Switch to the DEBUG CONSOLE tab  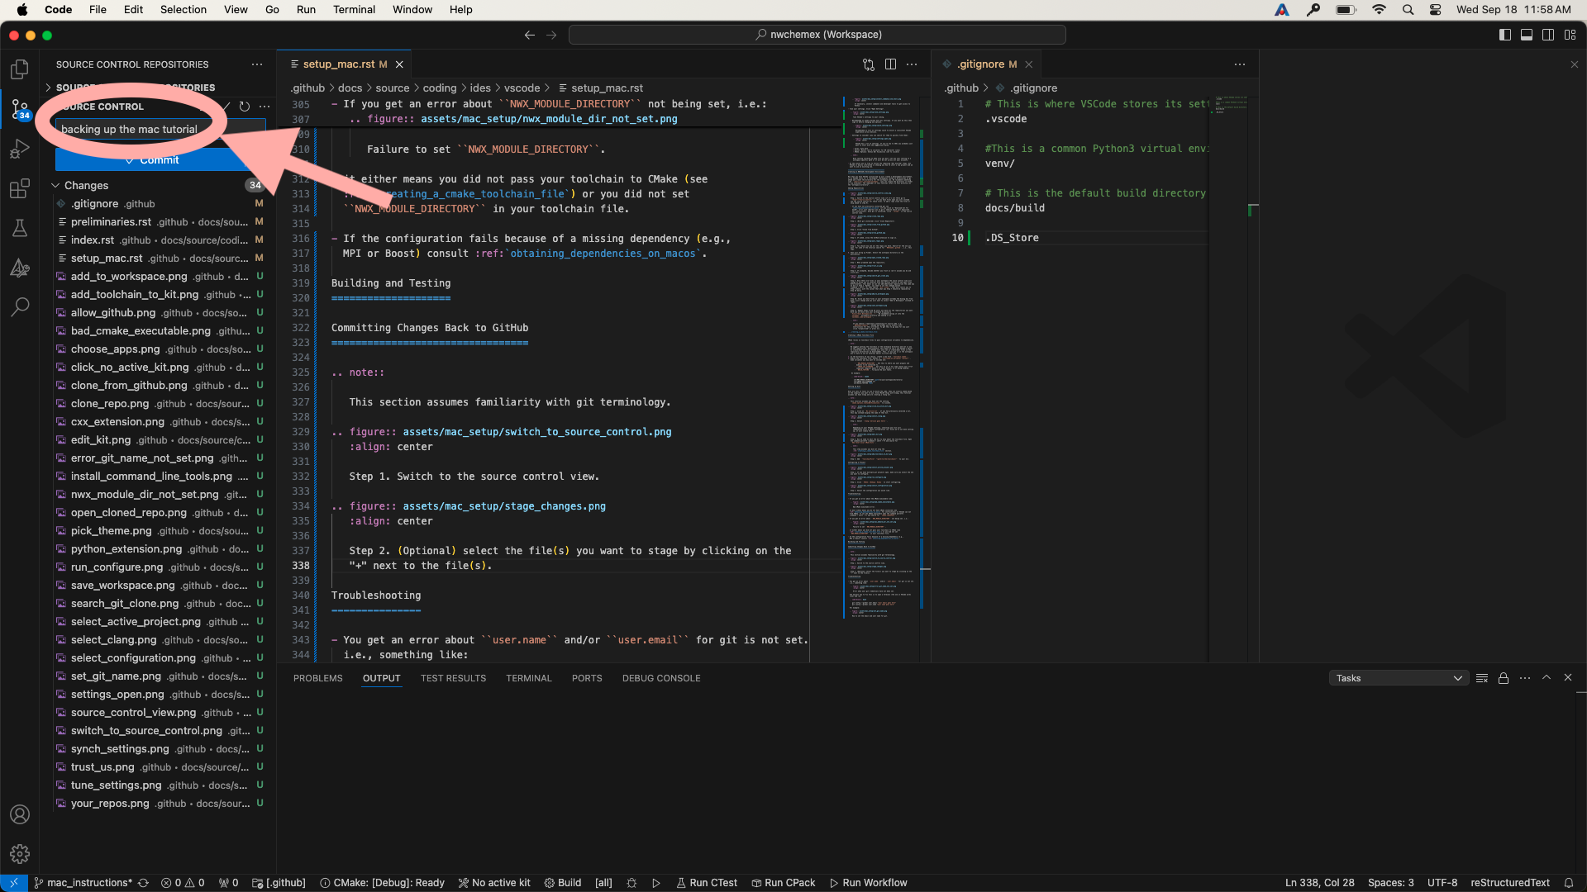661,678
